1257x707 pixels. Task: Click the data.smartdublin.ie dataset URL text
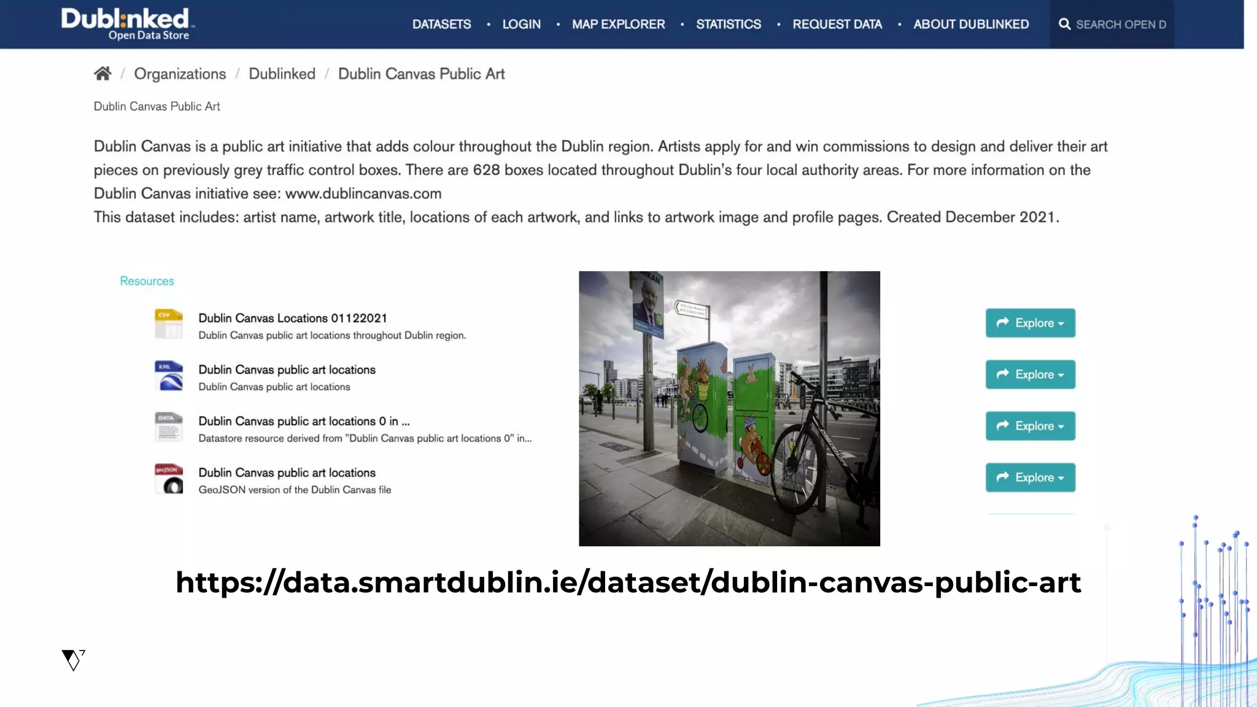(x=628, y=582)
